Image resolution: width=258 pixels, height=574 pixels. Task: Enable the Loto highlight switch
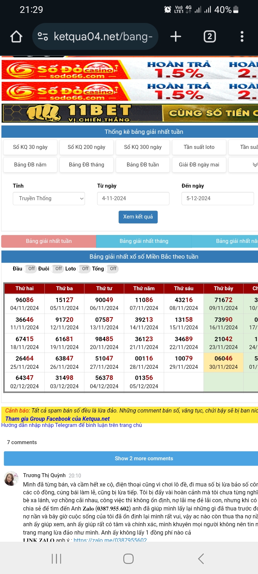point(85,269)
